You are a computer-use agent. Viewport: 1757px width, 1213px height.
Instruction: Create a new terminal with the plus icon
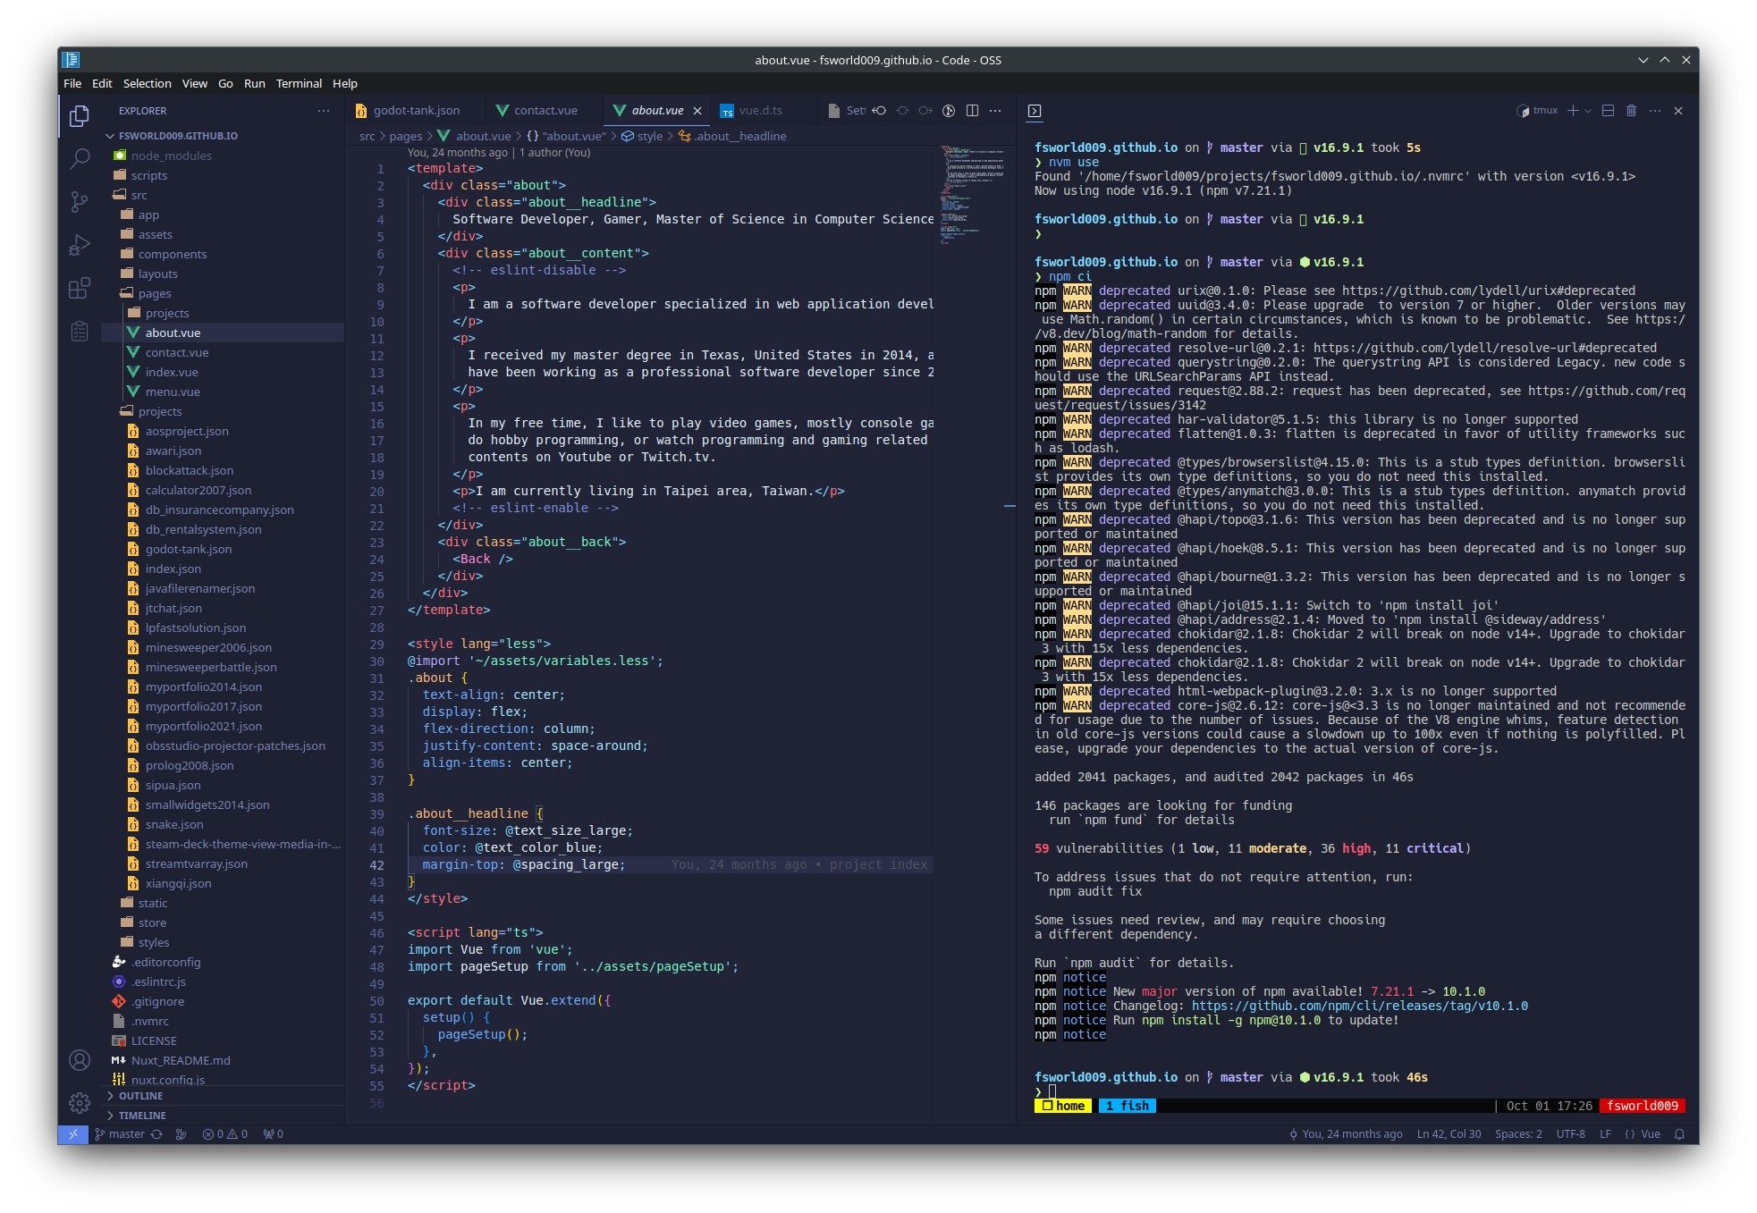pos(1573,111)
